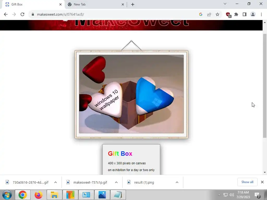
Task: Open the volume control tray icon
Action: (232, 195)
